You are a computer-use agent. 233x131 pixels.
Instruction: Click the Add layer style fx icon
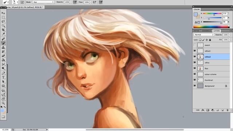coord(203,110)
